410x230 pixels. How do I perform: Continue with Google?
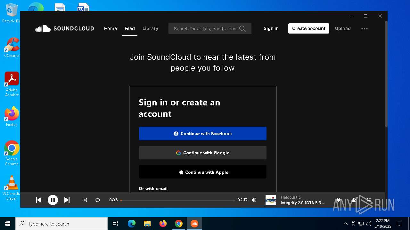(x=203, y=153)
